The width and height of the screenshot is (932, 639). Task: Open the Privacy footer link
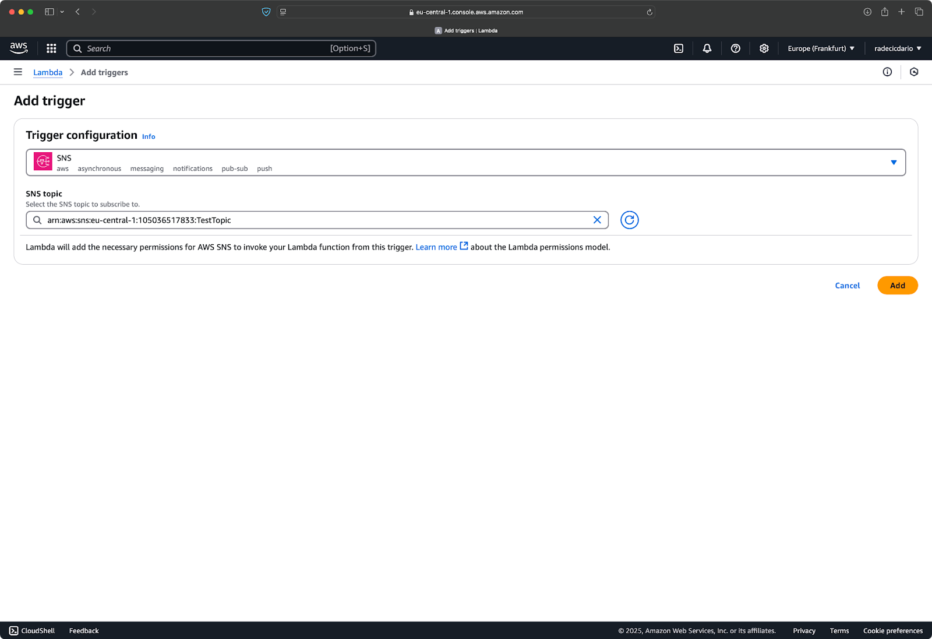[804, 631]
